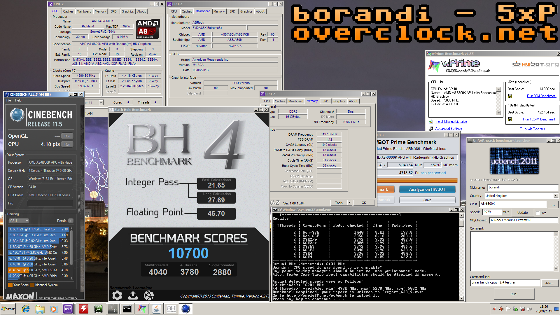Click the Advanced Settings link in wPrime
The width and height of the screenshot is (560, 315).
[448, 129]
